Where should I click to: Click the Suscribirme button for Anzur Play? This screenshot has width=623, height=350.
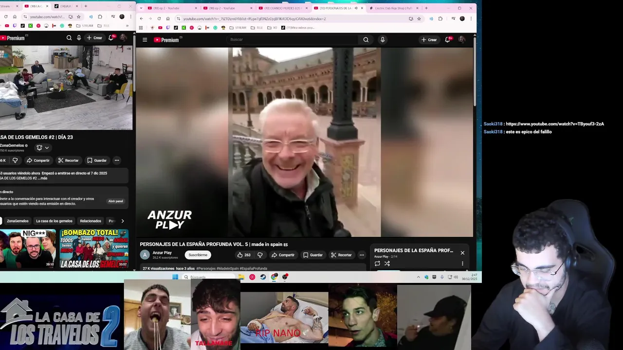(198, 255)
